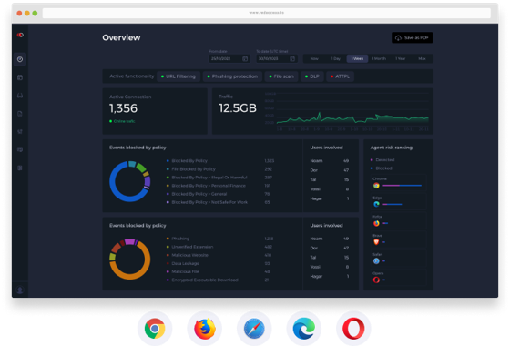
Task: Click the Safari icon in Agent risk ranking
Action: [x=376, y=260]
